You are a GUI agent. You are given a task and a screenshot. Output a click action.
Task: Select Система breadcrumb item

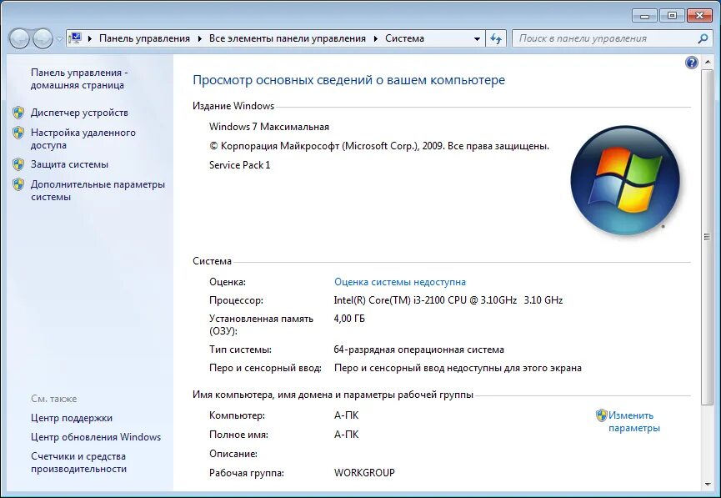[404, 38]
